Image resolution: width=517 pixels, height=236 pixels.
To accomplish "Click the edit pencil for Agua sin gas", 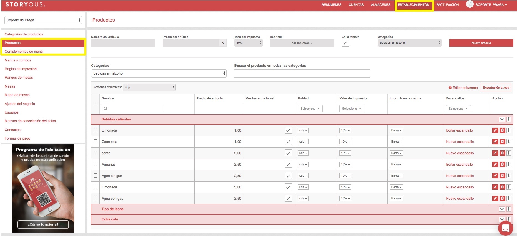I will 495,176.
